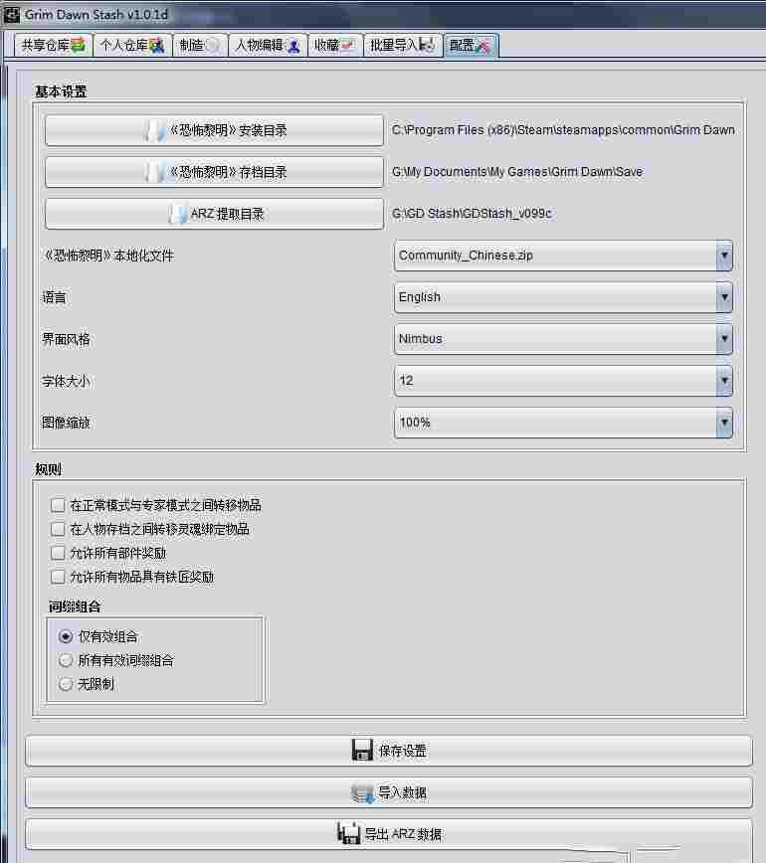Screen dimensions: 766x863
Task: Open the 制造 tab
Action: click(x=199, y=45)
